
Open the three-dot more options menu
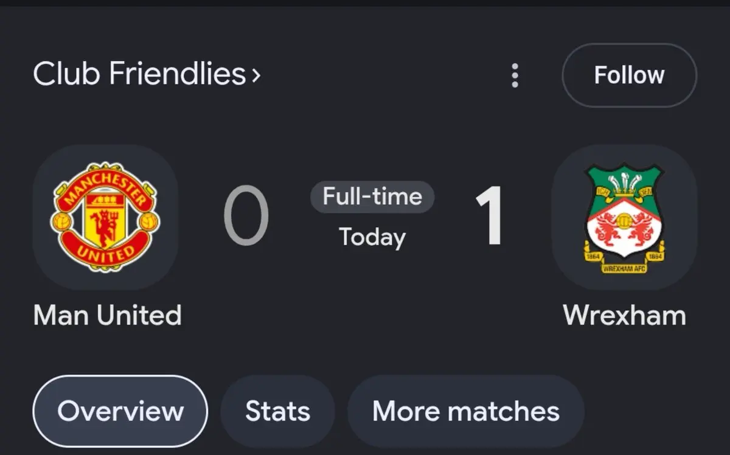515,75
